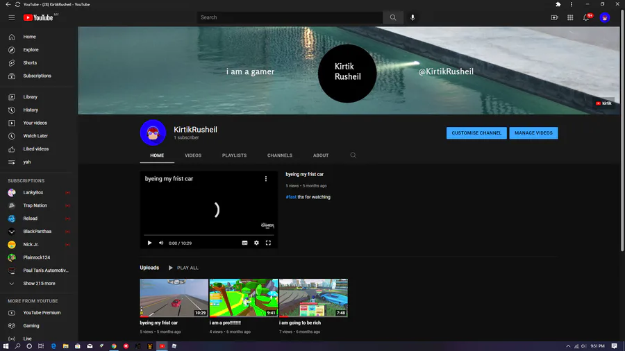The image size is (625, 351).
Task: Click the featured video progress bar
Action: (209, 235)
